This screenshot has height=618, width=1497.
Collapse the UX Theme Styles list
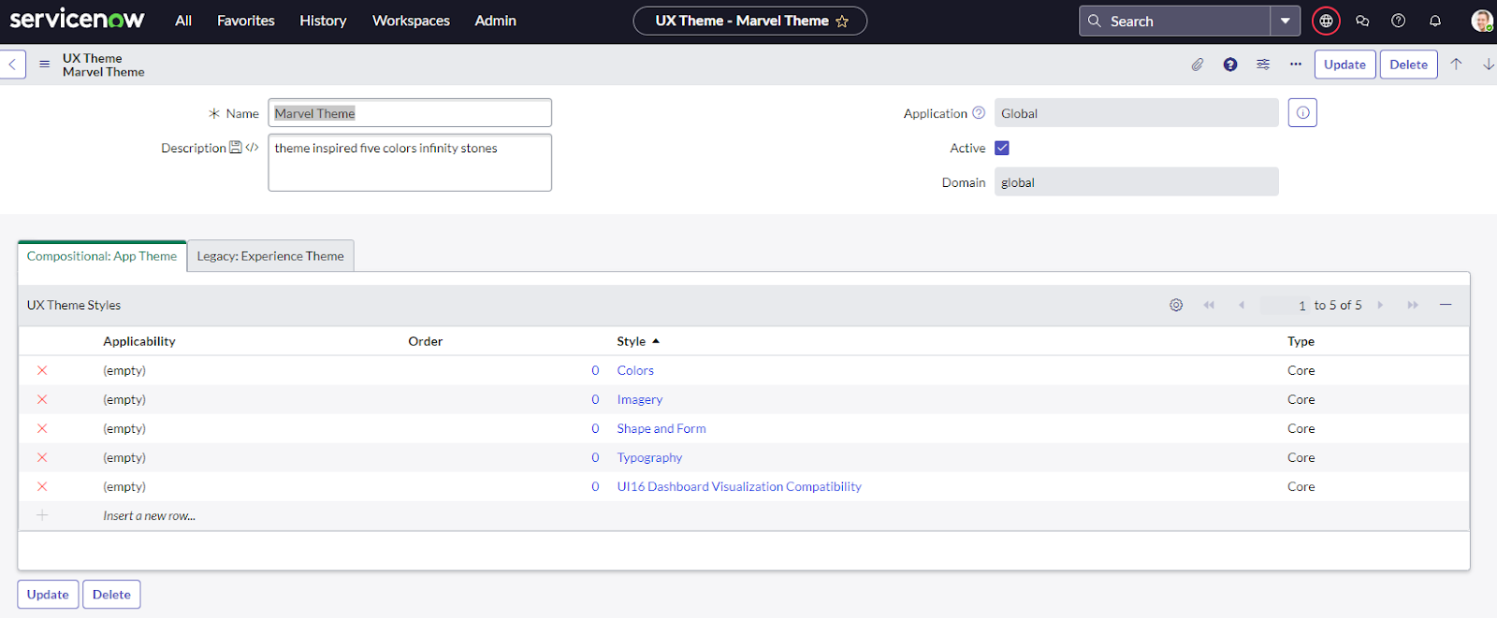pos(1446,305)
